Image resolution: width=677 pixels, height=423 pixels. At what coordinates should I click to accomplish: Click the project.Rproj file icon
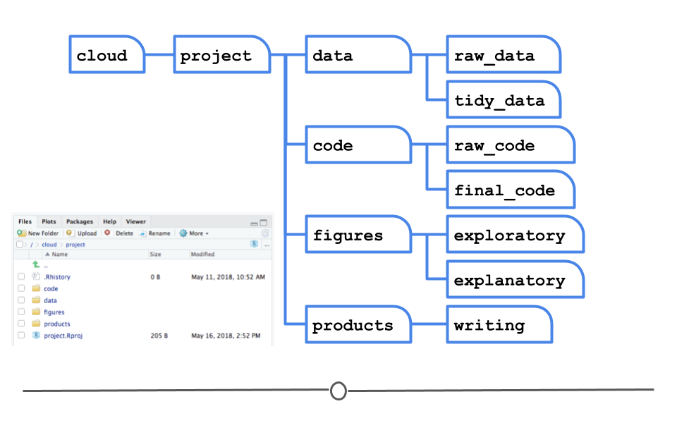coord(36,336)
